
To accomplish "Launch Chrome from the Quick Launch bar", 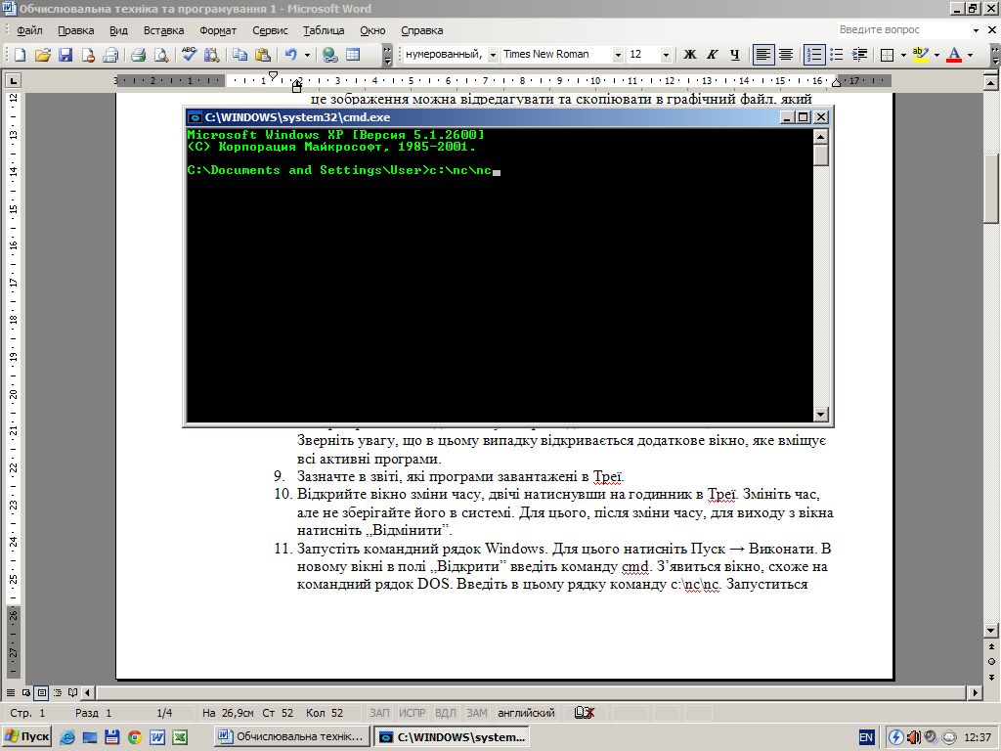I will coord(134,737).
